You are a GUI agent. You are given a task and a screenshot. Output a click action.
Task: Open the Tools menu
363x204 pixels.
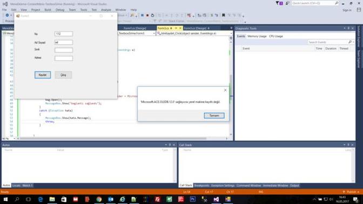click(84, 10)
